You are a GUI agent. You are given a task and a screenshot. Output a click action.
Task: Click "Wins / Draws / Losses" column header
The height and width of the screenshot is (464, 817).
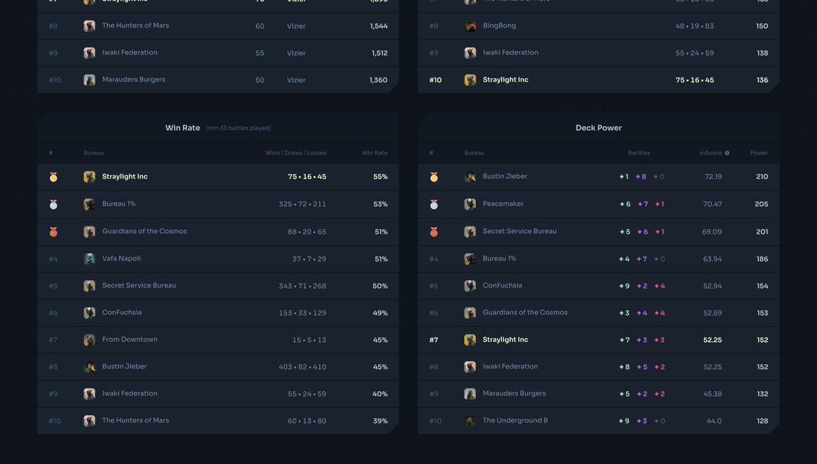pyautogui.click(x=295, y=153)
